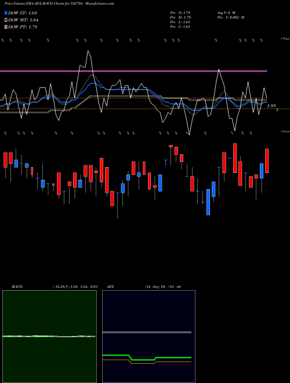Click the blue DOW ST legend swatch

click(x=6, y=13)
